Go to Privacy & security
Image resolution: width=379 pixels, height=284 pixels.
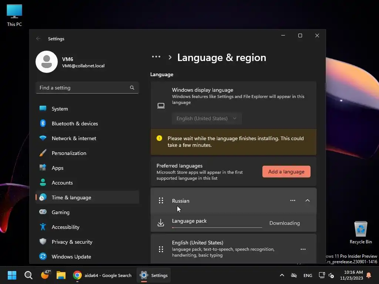coord(87,242)
